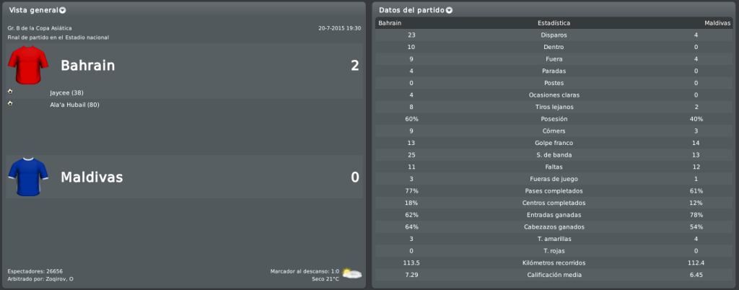Select the Calificación media row
739x290 pixels.
(554, 275)
